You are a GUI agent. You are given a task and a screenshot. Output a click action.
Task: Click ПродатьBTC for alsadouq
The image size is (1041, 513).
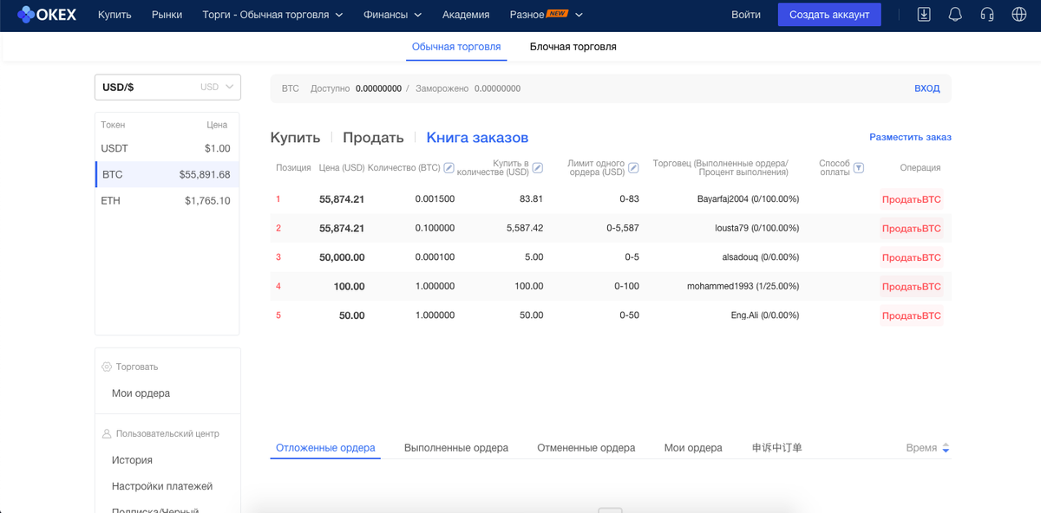(911, 257)
